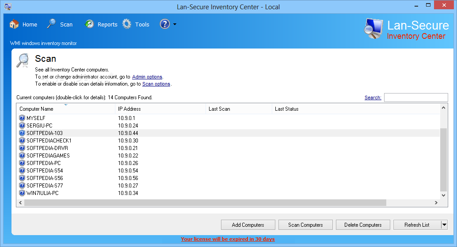The width and height of the screenshot is (457, 247).
Task: Sort by Last Status column header
Action: point(356,109)
